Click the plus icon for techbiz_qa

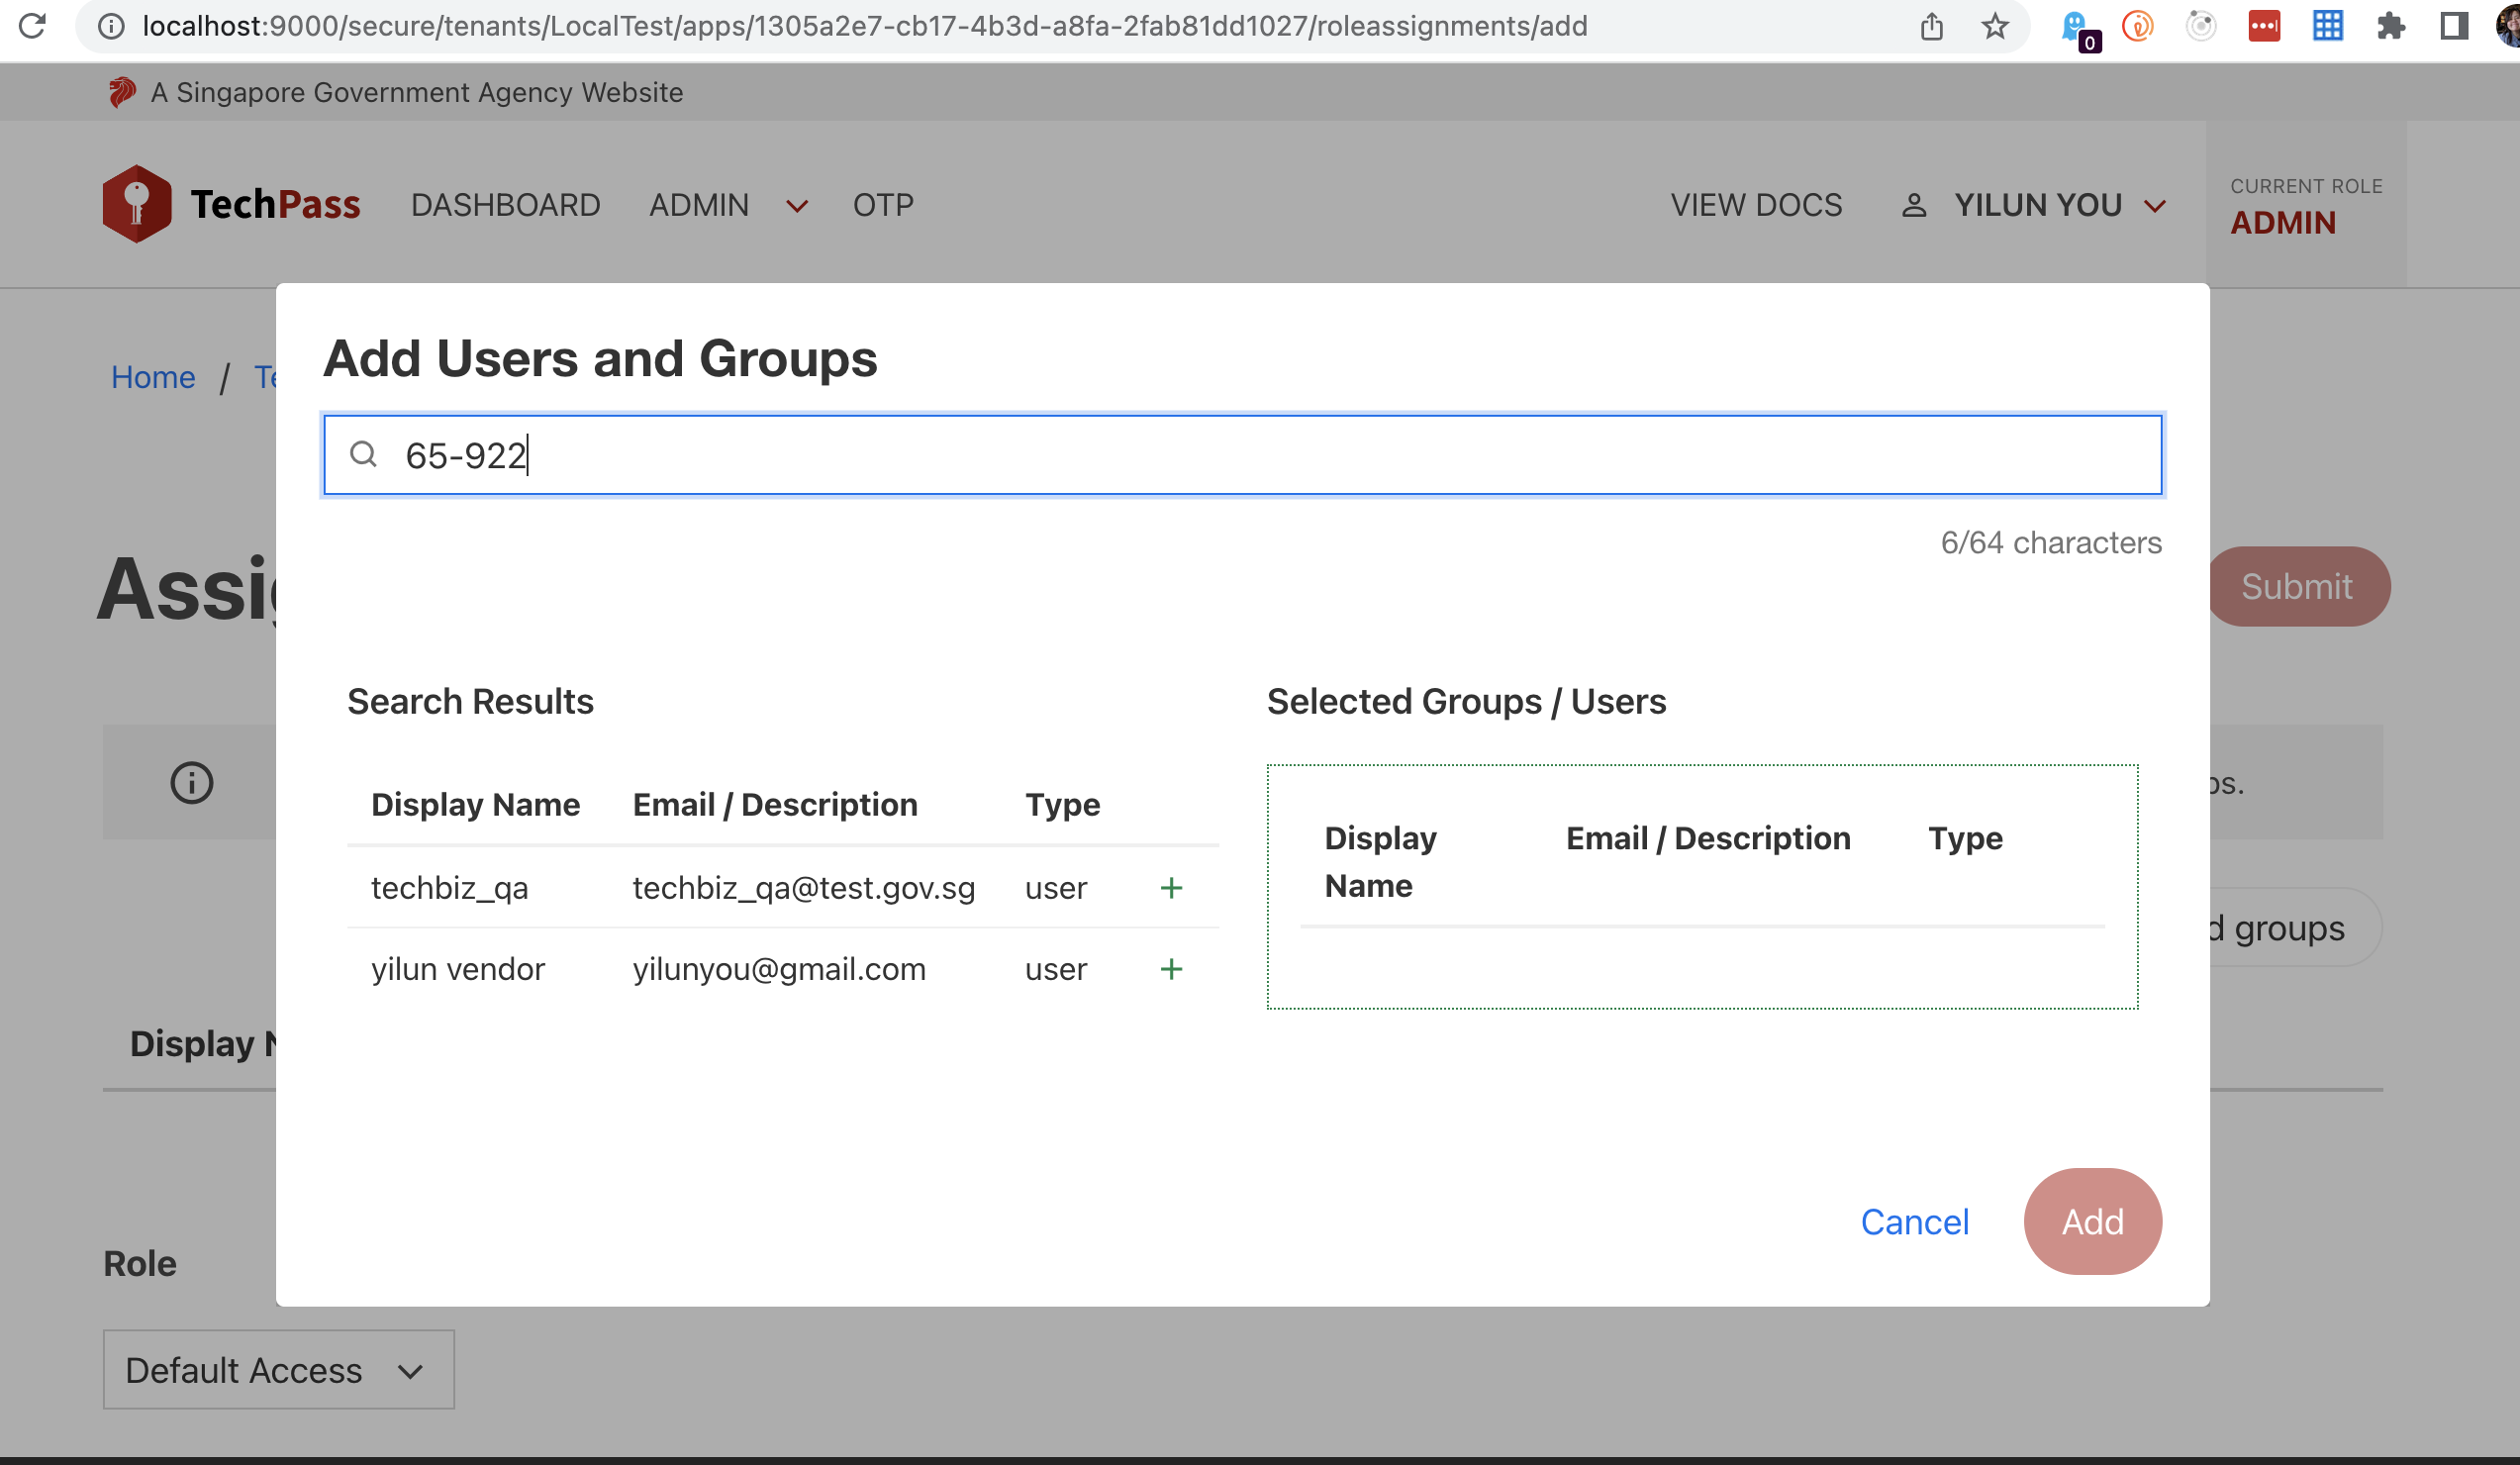pos(1171,888)
